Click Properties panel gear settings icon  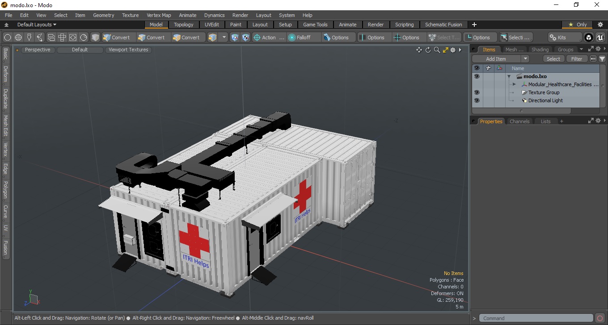coord(598,121)
